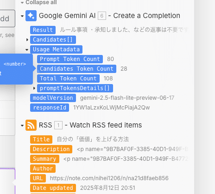The height and width of the screenshot is (194, 215).
Task: Expand the promptTokensDetails[] array
Action: coord(34,88)
